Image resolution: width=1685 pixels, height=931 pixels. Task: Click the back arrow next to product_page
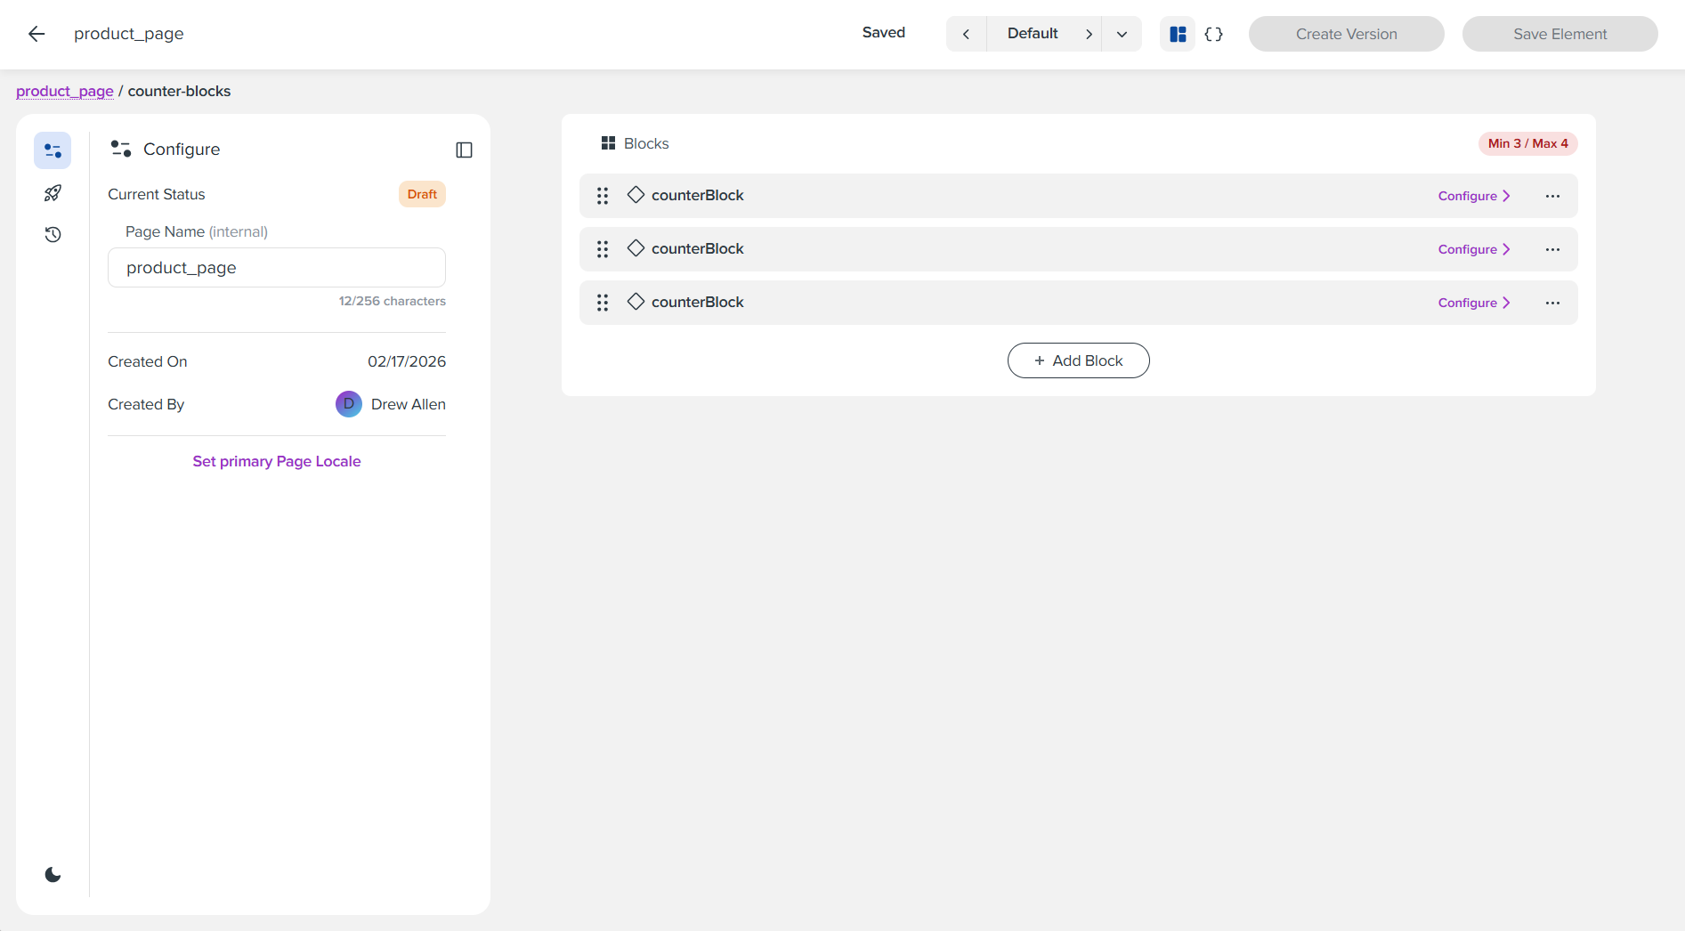tap(36, 33)
